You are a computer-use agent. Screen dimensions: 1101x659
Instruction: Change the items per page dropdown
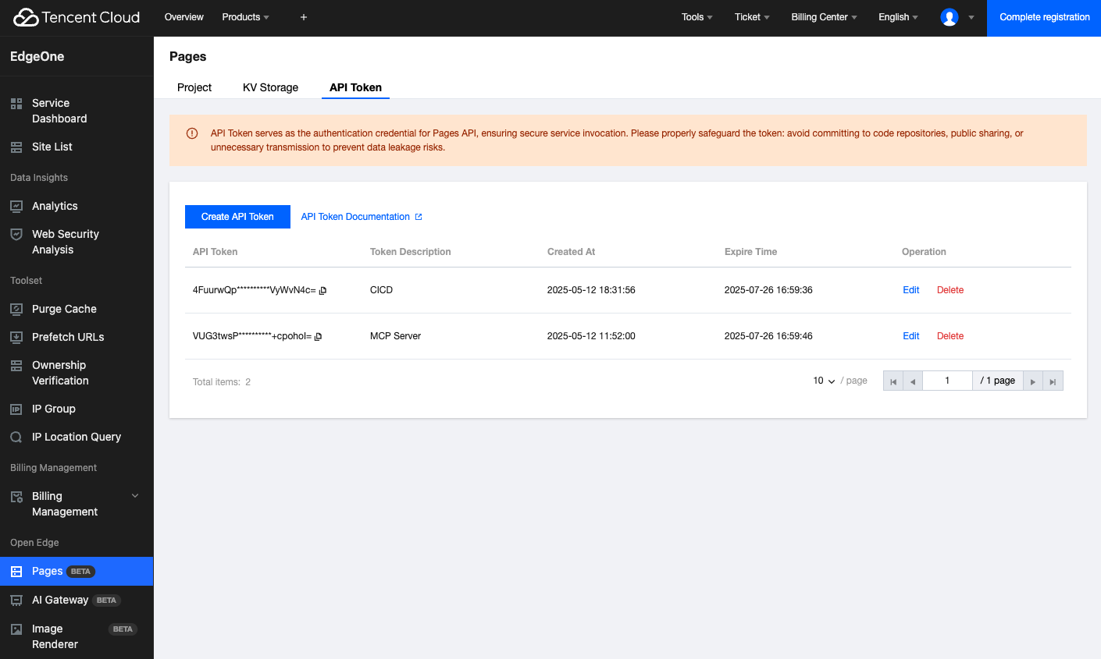coord(824,381)
